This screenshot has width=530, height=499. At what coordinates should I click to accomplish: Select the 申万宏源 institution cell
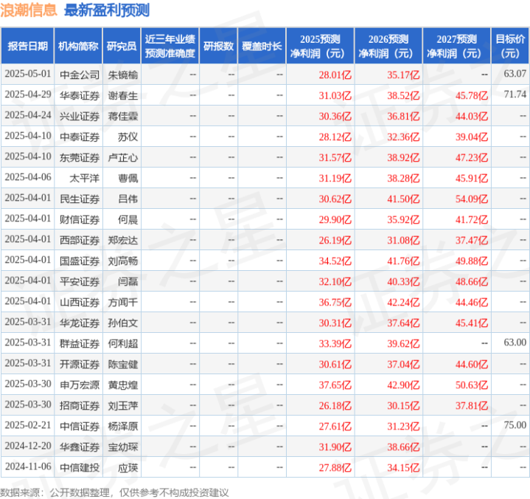[x=80, y=385]
